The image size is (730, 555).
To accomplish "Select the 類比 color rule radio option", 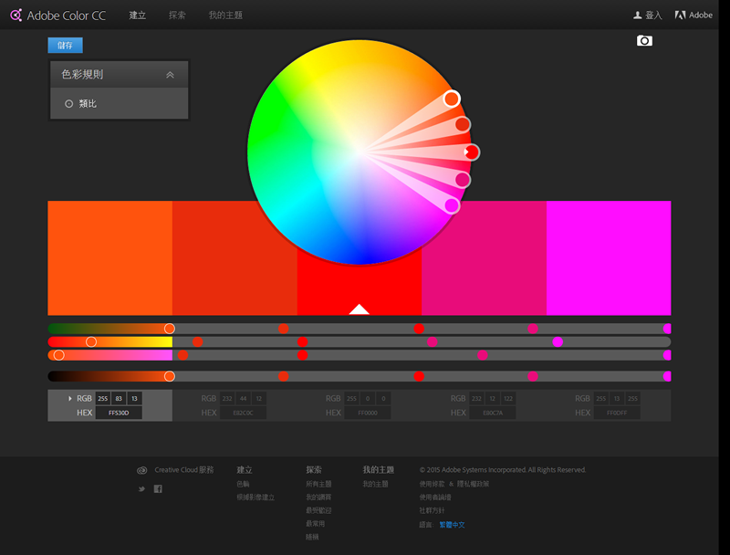I will point(69,104).
